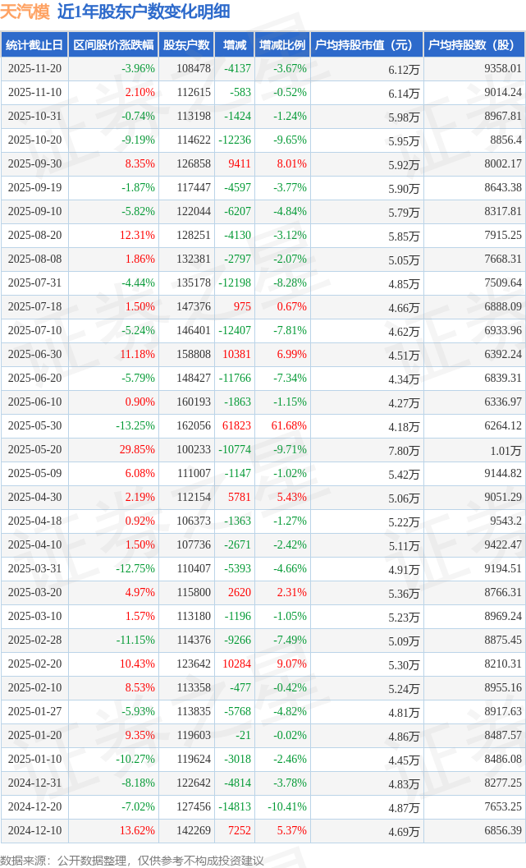Click the 近1年股东户数变化明细 heading

tap(144, 11)
